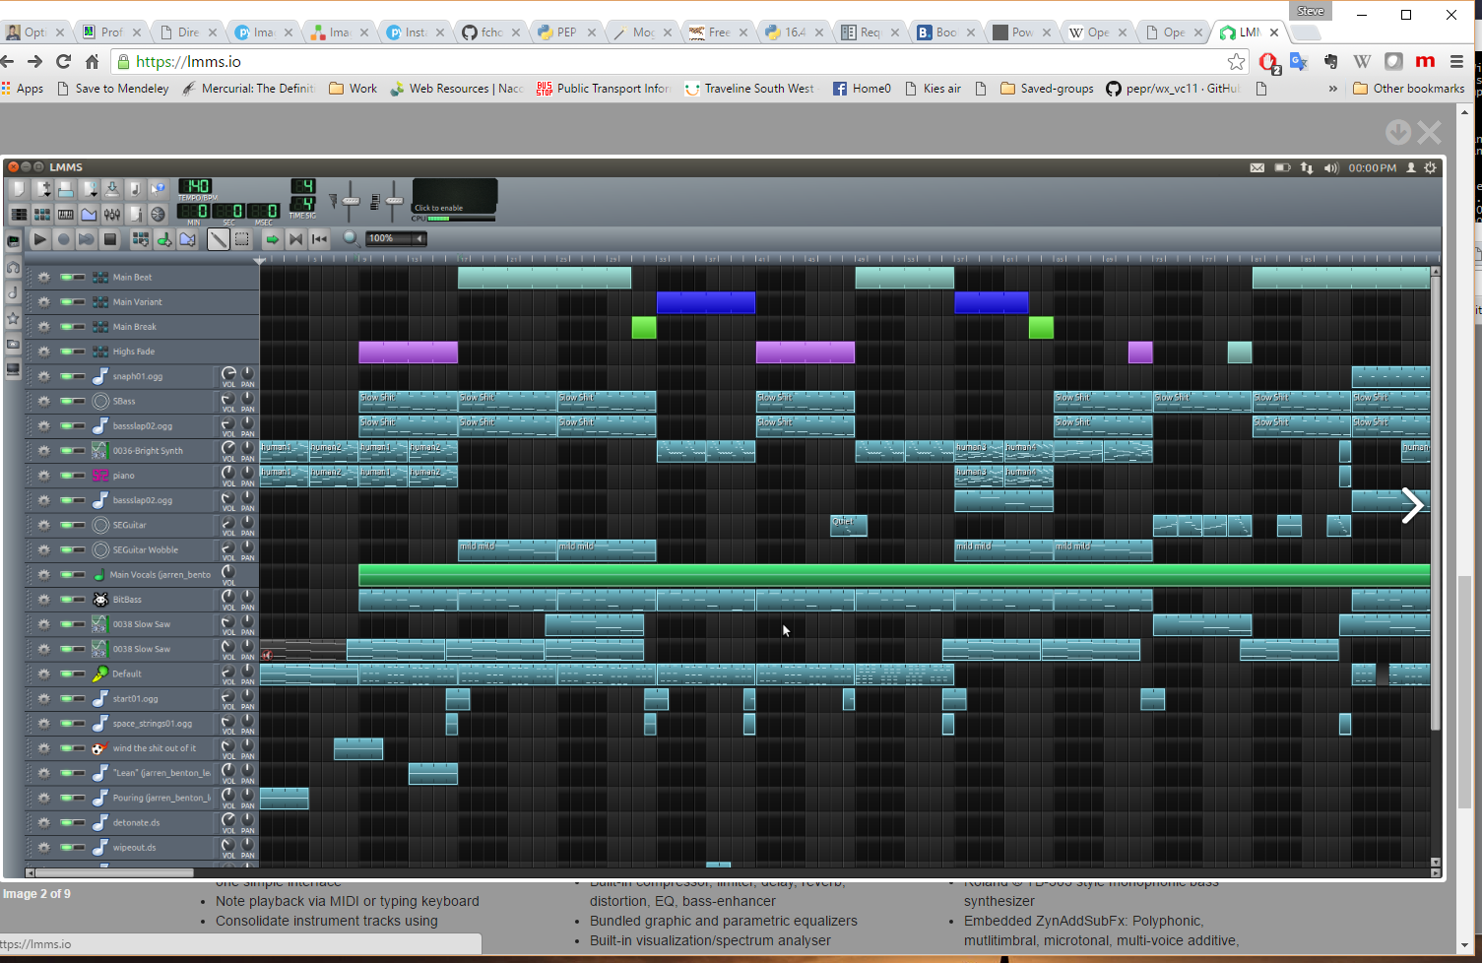Open My Samples note icon in sidebar
The width and height of the screenshot is (1482, 963).
(x=13, y=292)
